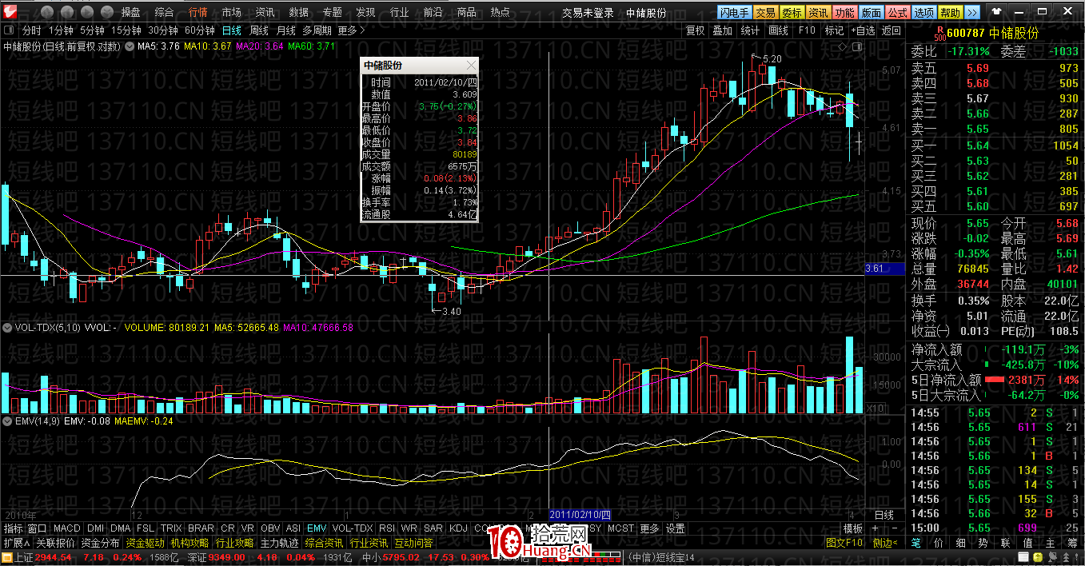Image resolution: width=1085 pixels, height=566 pixels.
Task: Click the 2011/02/10/四 date marker
Action: [x=580, y=515]
